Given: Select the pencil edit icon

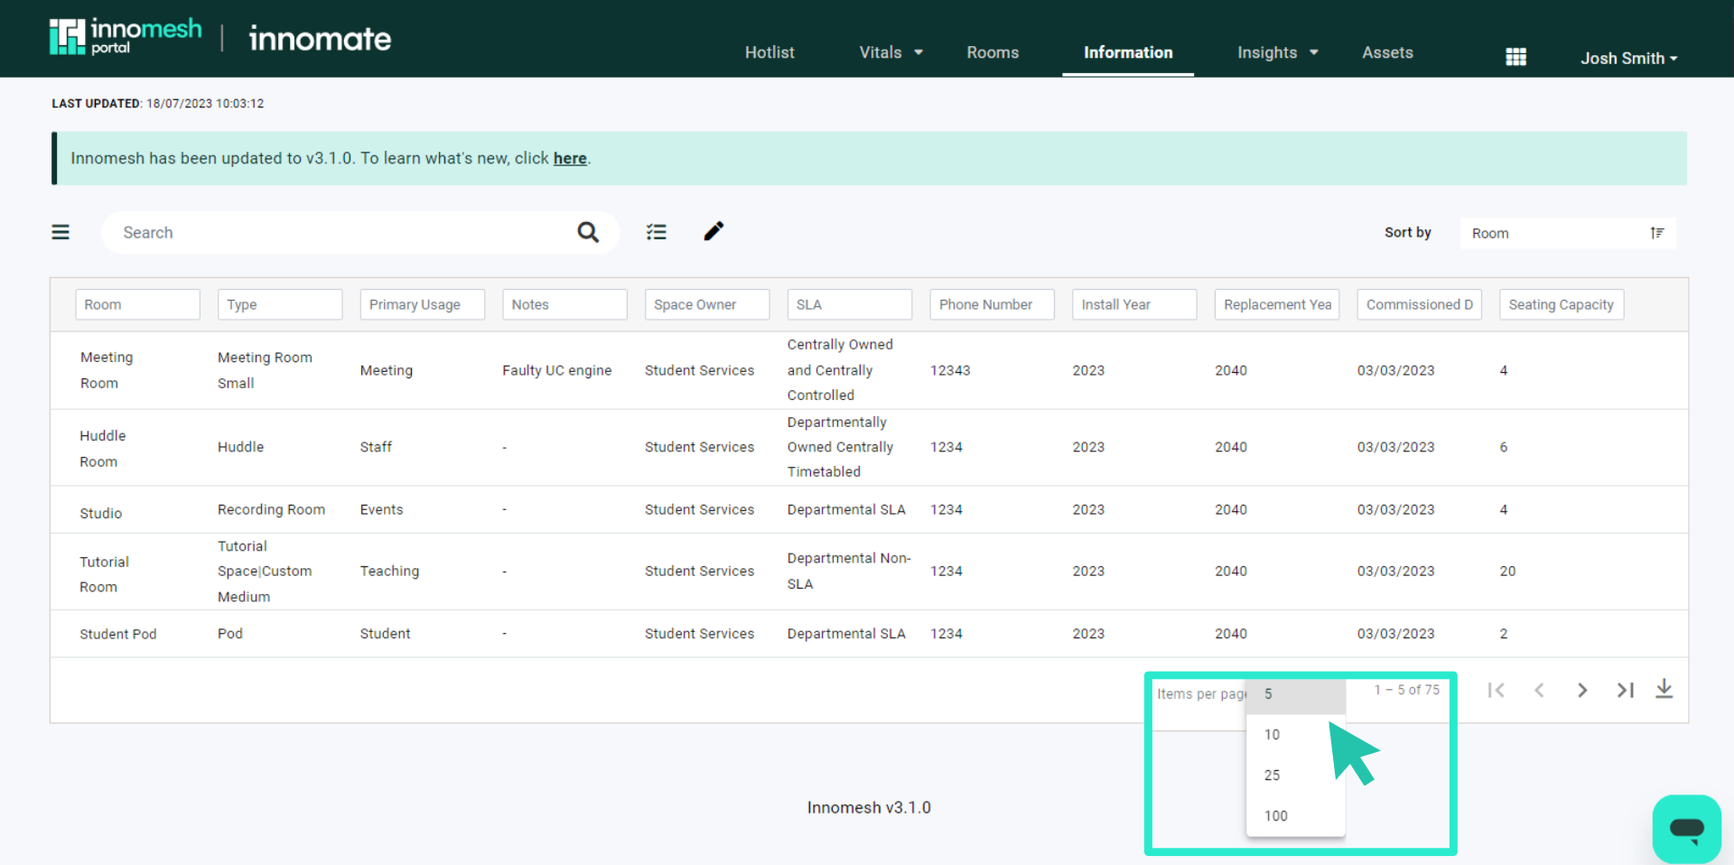Looking at the screenshot, I should [x=713, y=232].
